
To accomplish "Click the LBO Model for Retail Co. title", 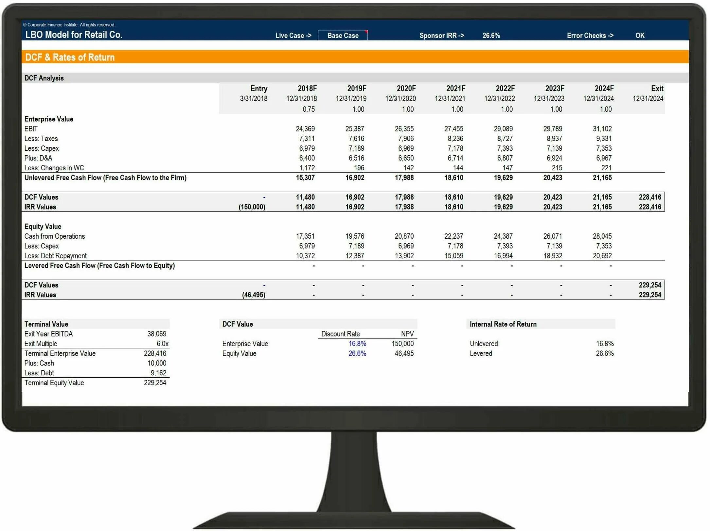I will (x=74, y=35).
